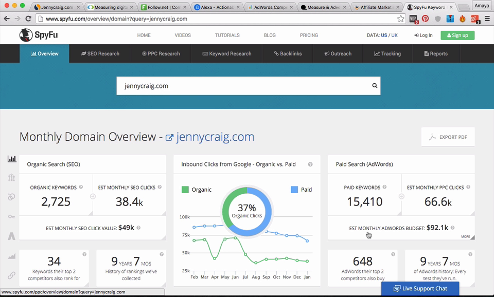494x297 pixels.
Task: Click help icon on 34 keywords card
Action: pos(84,254)
